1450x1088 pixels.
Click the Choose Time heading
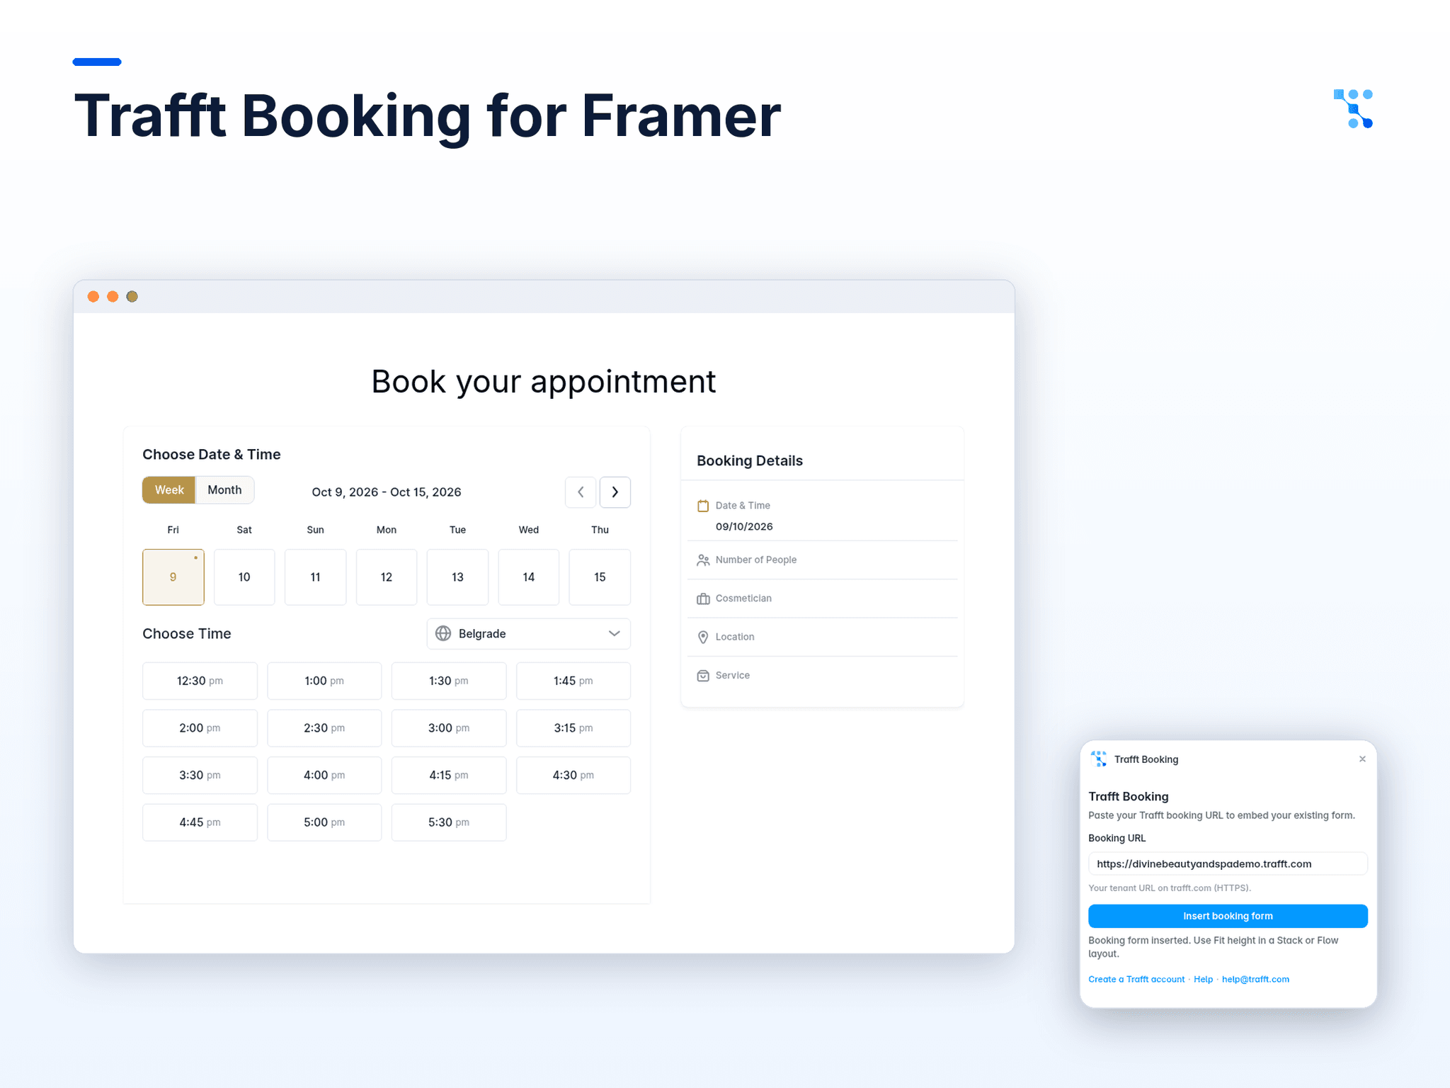coord(187,633)
